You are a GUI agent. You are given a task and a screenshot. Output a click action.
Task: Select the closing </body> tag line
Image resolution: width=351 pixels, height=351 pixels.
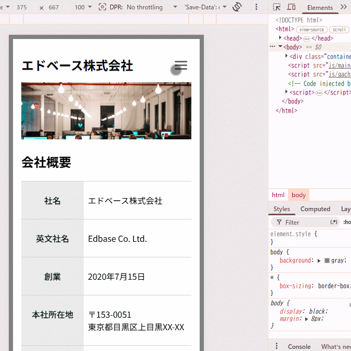293,101
